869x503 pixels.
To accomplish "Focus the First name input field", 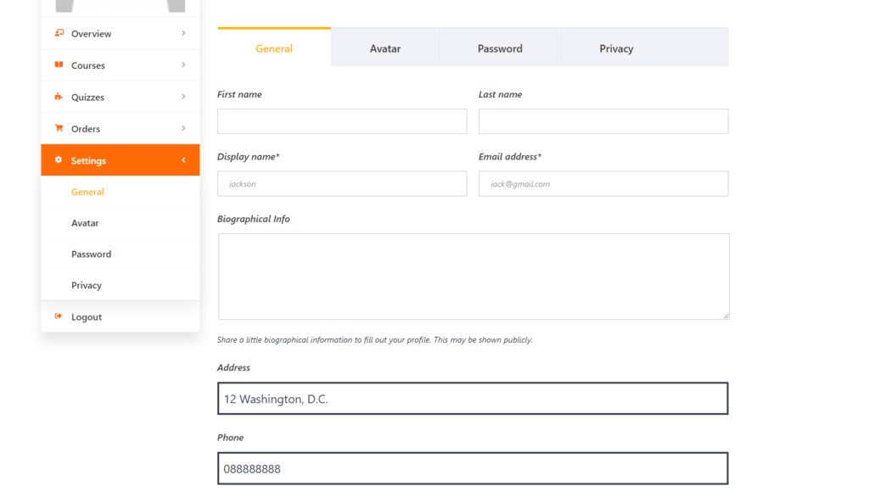I will coord(342,121).
